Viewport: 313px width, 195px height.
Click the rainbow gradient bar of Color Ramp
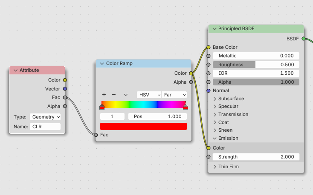(x=144, y=105)
